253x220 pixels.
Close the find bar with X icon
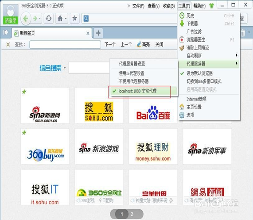(8, 44)
